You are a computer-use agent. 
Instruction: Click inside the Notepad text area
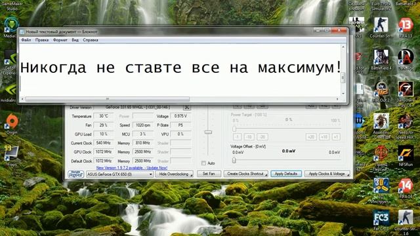(x=180, y=70)
